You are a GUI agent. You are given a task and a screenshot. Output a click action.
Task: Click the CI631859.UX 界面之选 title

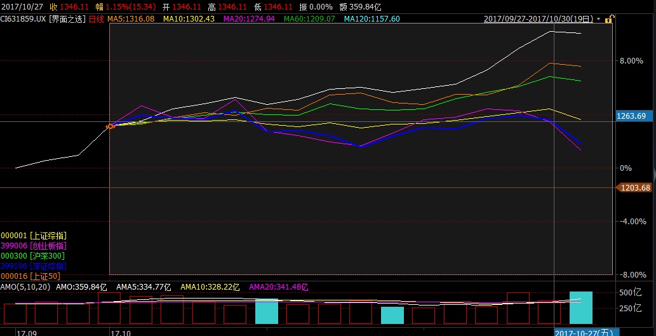[x=42, y=19]
